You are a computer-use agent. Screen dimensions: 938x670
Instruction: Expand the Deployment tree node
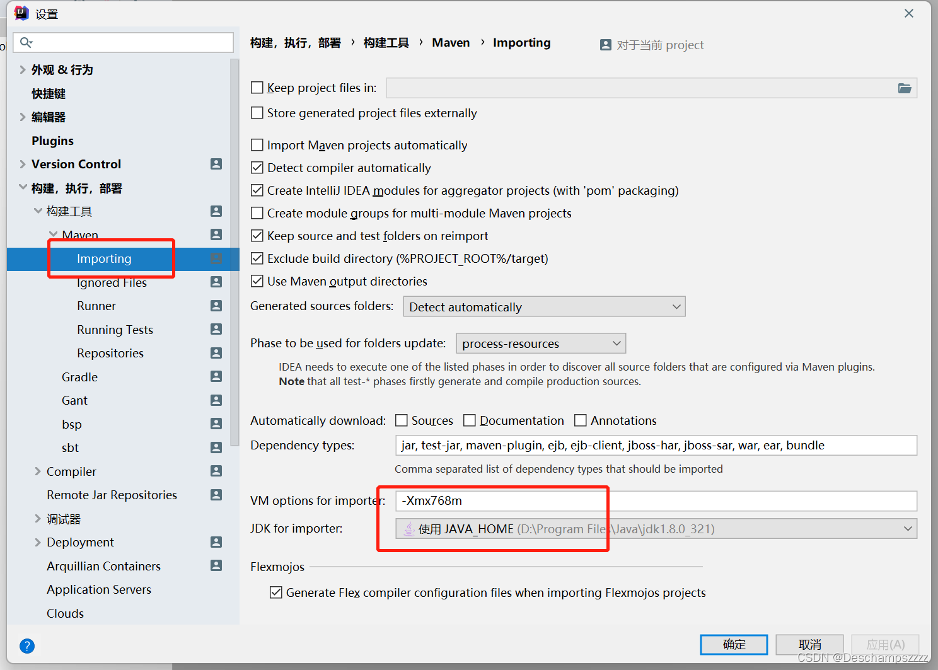pyautogui.click(x=38, y=542)
